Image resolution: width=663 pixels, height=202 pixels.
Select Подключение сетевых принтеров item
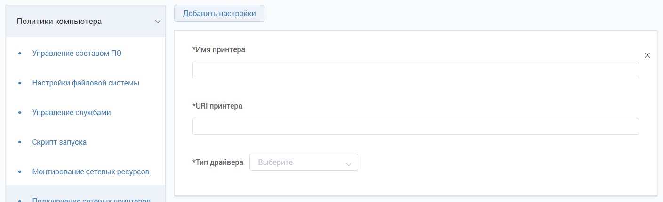(91, 199)
